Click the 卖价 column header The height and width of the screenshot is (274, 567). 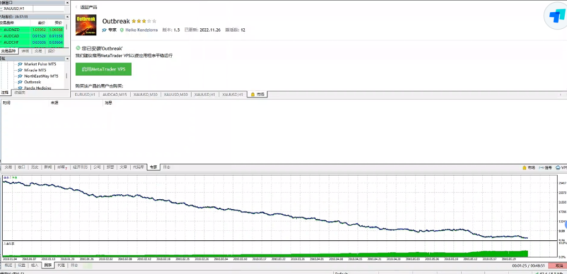point(41,23)
